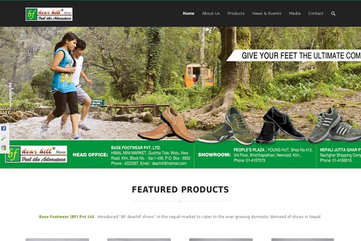Viewport: 361px width, 241px height.
Task: Click the Featured Products heading
Action: 180,190
